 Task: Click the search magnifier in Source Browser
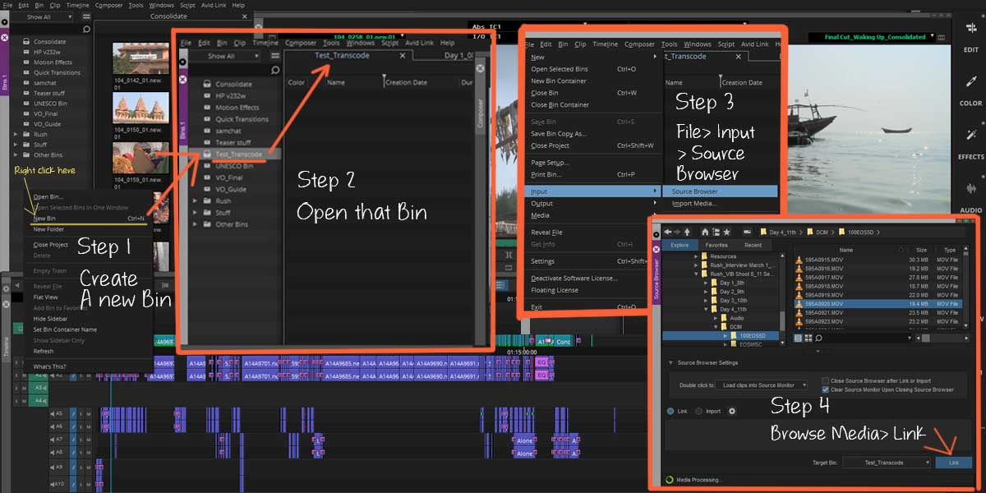[x=819, y=338]
